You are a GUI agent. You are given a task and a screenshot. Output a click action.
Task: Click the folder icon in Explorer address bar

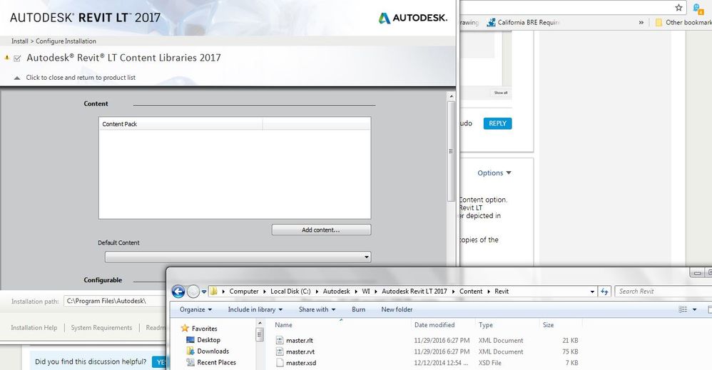(213, 292)
